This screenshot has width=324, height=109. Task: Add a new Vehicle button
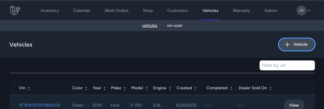point(297,44)
